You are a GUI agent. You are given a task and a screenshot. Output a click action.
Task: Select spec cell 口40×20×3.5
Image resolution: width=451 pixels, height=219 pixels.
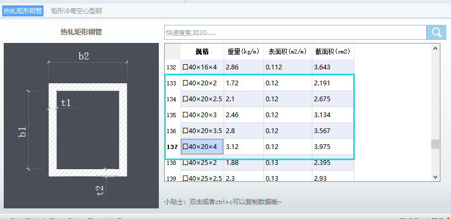click(x=202, y=131)
